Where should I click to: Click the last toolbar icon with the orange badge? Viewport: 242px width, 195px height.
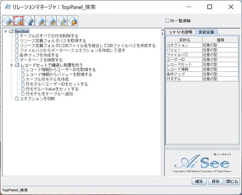(x=73, y=21)
